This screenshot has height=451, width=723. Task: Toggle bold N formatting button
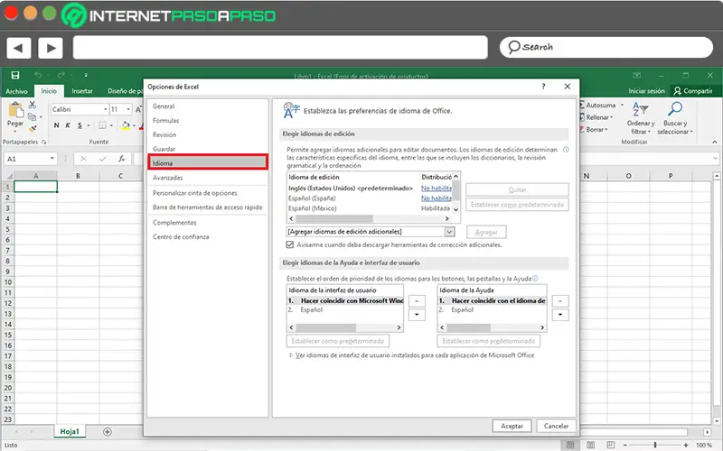tap(56, 125)
